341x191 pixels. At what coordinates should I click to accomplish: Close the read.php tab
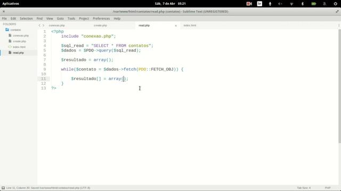coord(176,26)
